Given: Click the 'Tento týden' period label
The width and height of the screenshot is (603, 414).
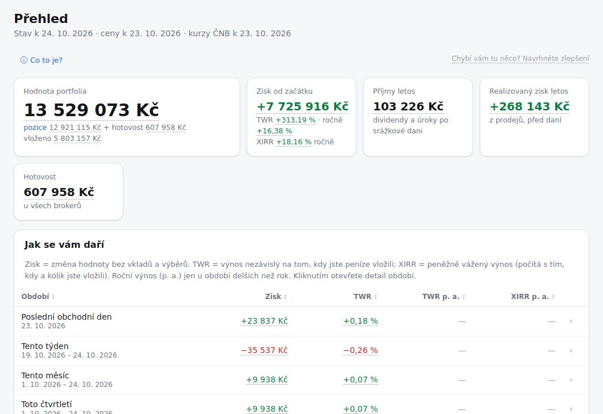Looking at the screenshot, I should pyautogui.click(x=45, y=346).
